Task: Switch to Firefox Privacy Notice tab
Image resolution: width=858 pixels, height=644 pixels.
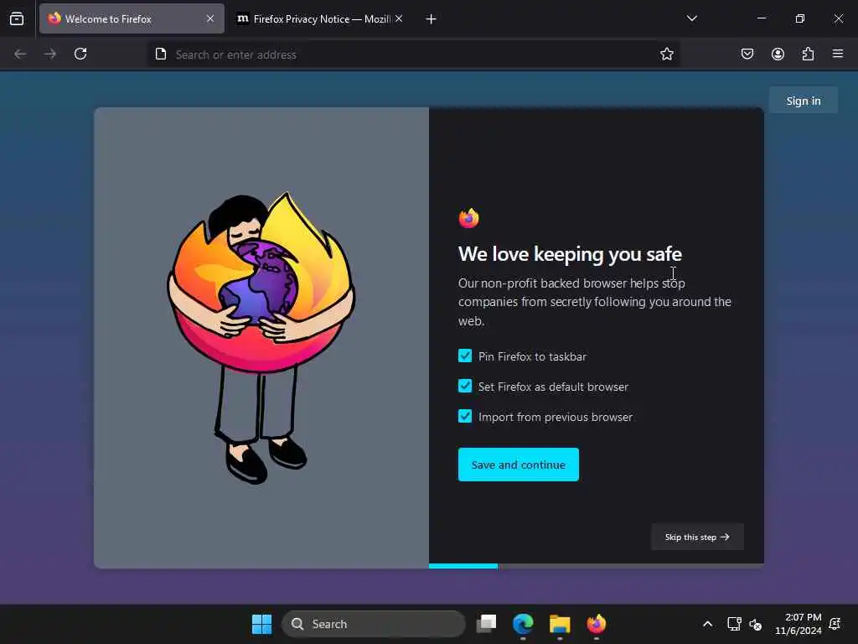Action: click(321, 18)
